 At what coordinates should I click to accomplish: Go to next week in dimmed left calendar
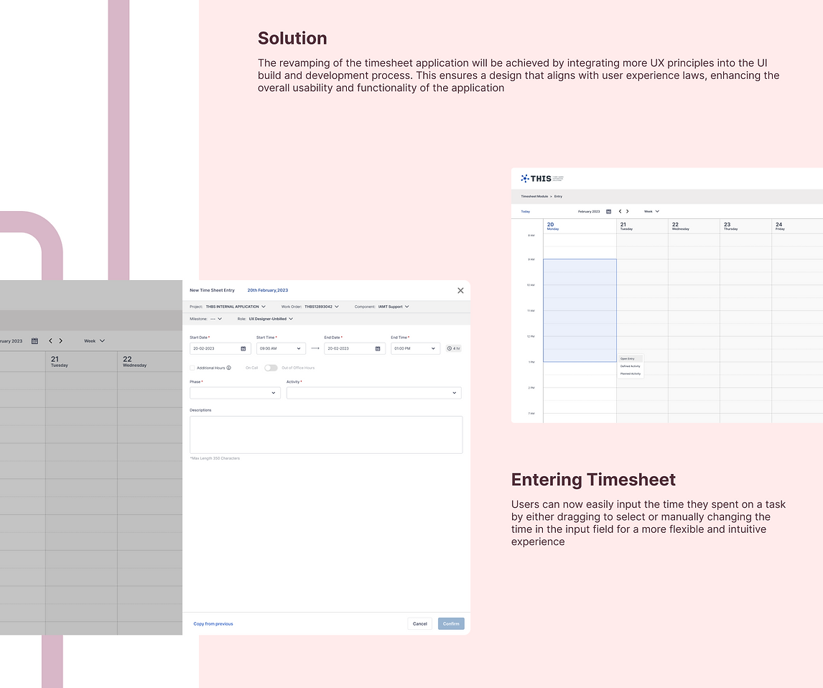pos(61,341)
